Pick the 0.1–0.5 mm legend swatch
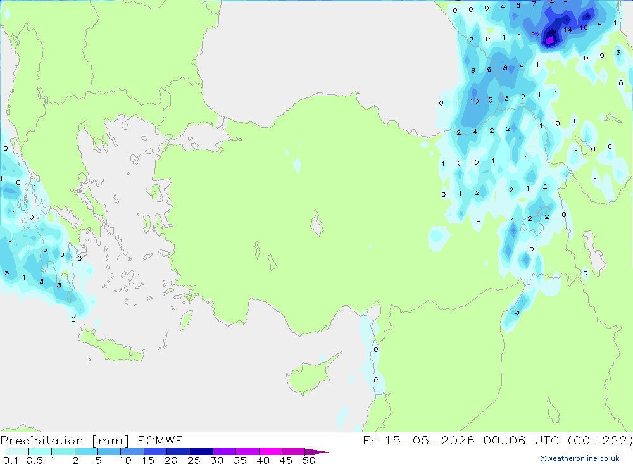This screenshot has height=464, width=633. pyautogui.click(x=17, y=451)
